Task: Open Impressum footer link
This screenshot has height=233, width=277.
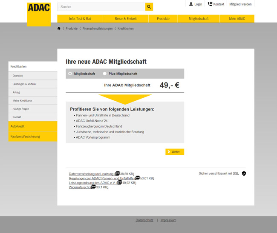Action: point(168,220)
